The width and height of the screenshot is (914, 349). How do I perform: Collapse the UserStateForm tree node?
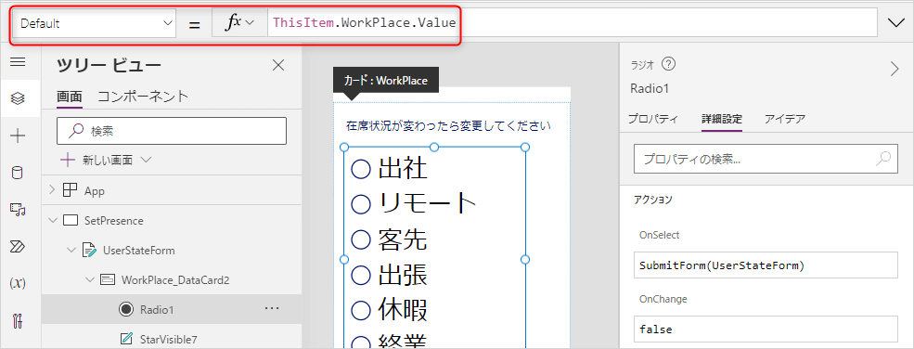[71, 251]
